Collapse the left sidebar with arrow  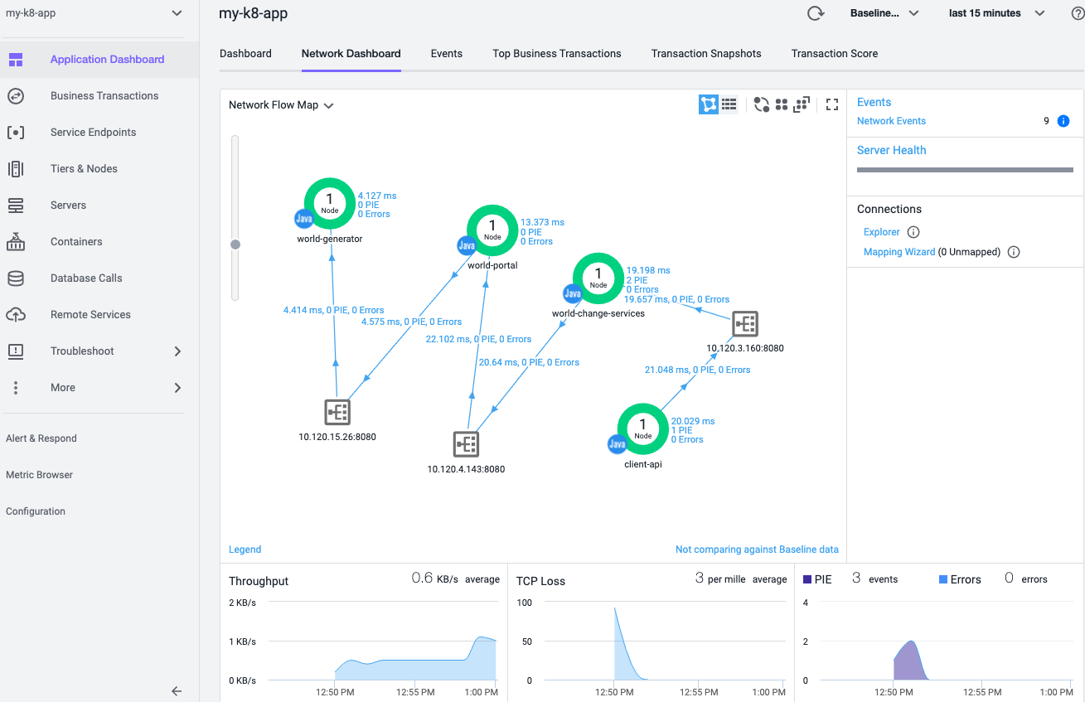pyautogui.click(x=176, y=690)
